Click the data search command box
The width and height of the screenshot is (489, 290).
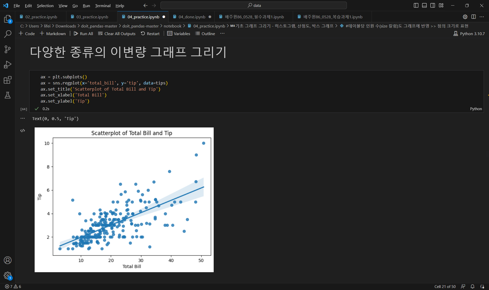point(254,5)
